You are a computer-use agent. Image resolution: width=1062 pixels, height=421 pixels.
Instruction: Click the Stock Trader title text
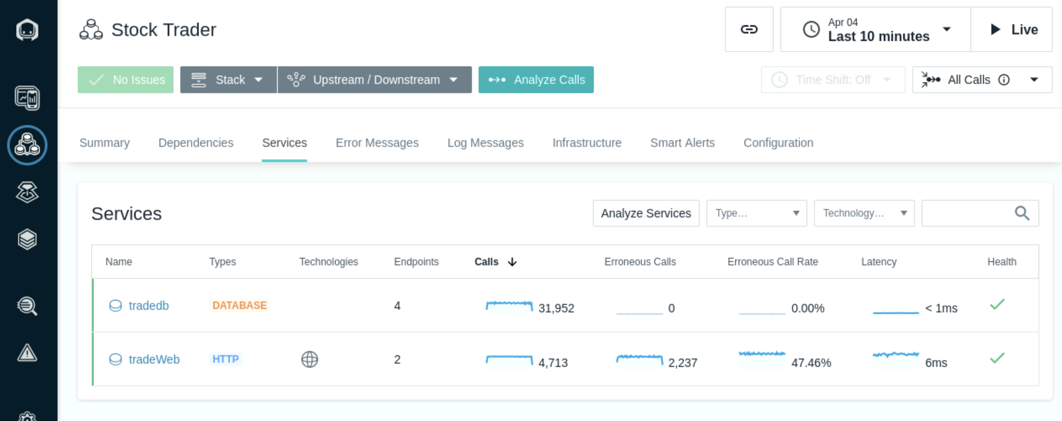tap(164, 30)
